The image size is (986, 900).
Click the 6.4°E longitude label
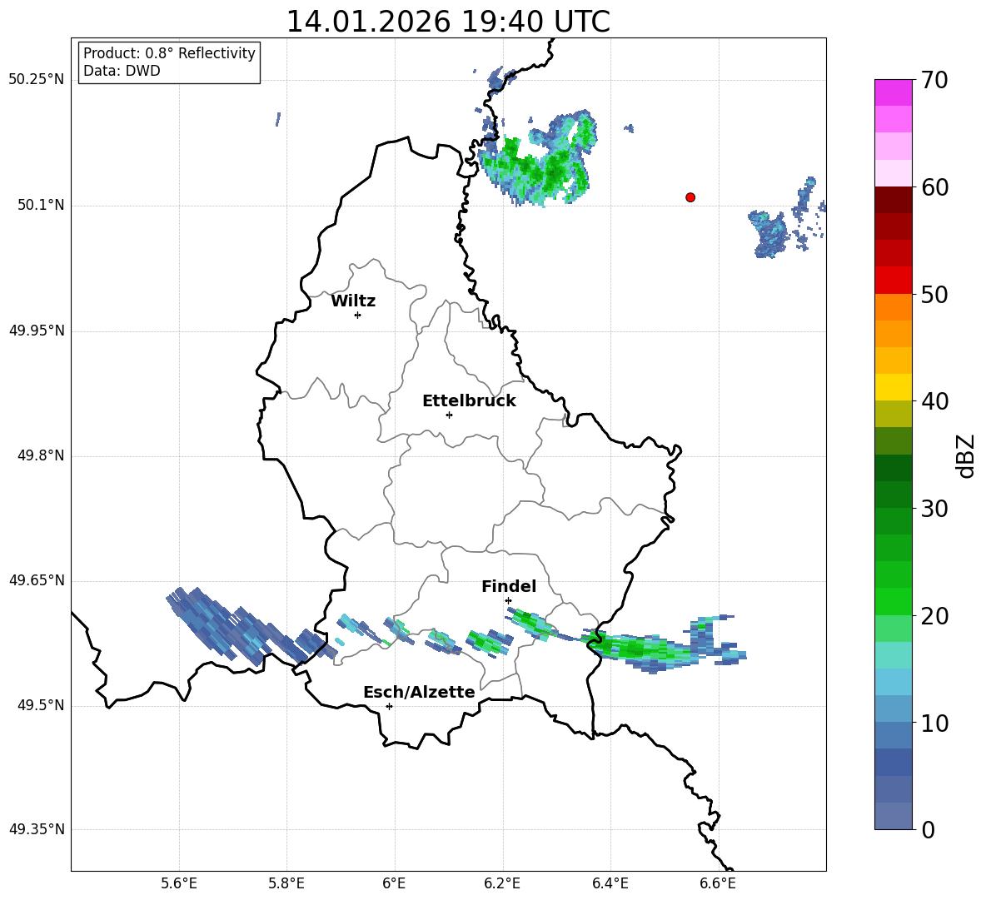pos(610,883)
